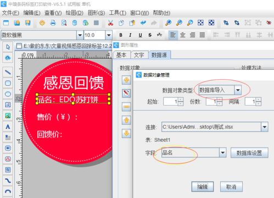This screenshot has width=274, height=198.
Task: Edit data object with the pencil icon
Action: 126,94
